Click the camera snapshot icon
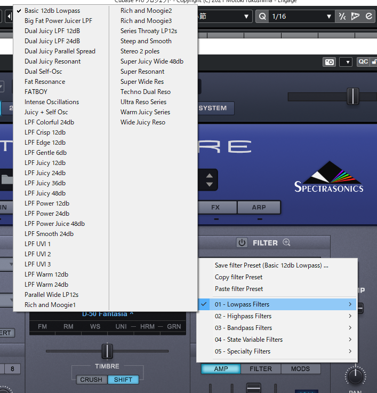Screen dimensions: 377x393 click(329, 61)
